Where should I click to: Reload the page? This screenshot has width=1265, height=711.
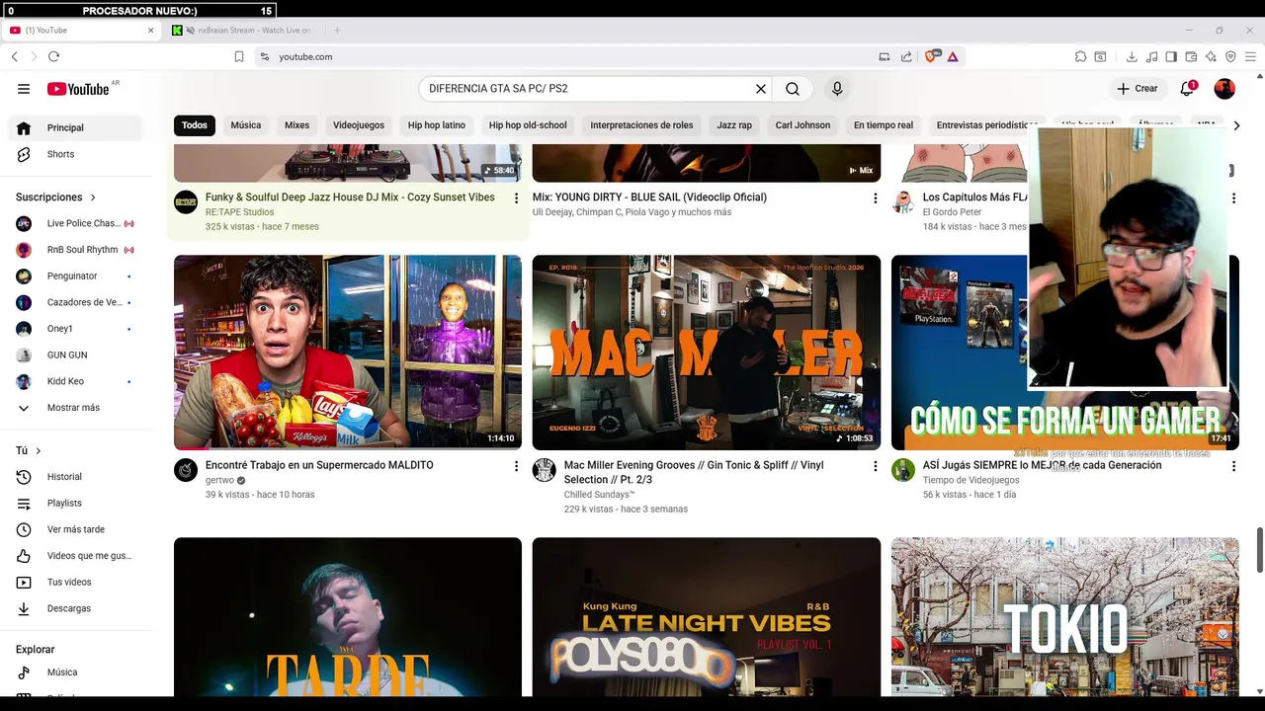click(x=53, y=57)
